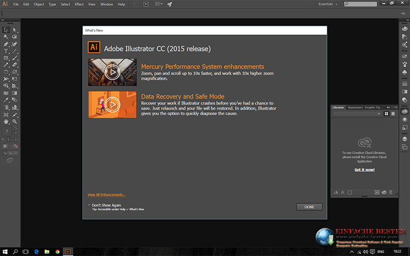Open Data Recovery and Safe Mode heading
The width and height of the screenshot is (410, 256).
coord(183,96)
